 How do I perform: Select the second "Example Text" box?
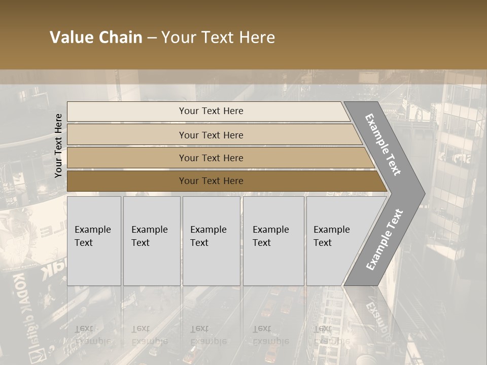click(x=151, y=241)
